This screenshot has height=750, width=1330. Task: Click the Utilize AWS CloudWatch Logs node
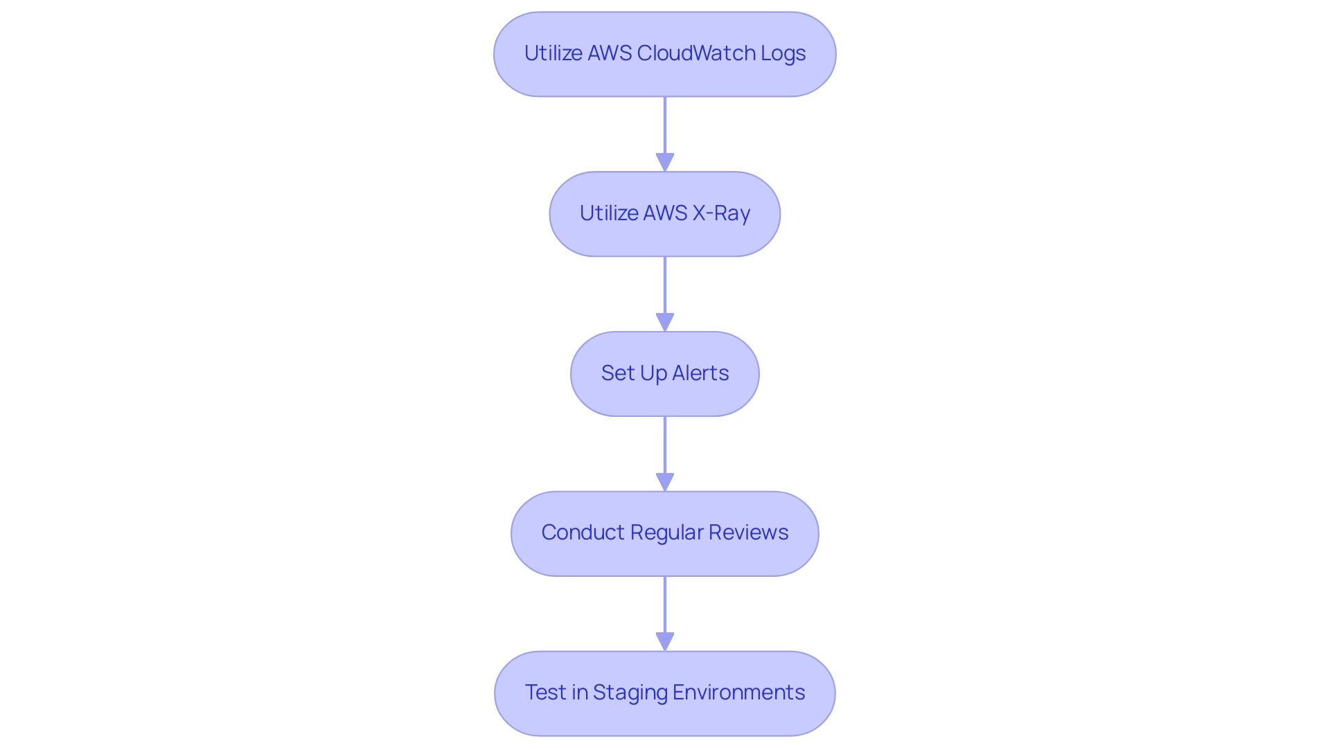click(x=664, y=53)
